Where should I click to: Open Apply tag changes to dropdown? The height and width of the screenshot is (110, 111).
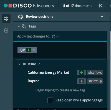[x=55, y=36]
